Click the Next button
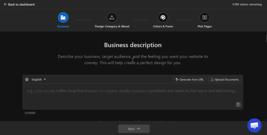Viewport: 267px width, 135px height. [133, 129]
